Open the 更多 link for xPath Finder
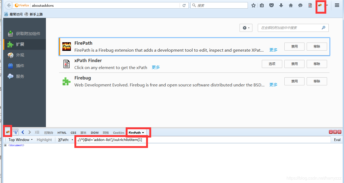This screenshot has width=344, height=183. pyautogui.click(x=156, y=67)
